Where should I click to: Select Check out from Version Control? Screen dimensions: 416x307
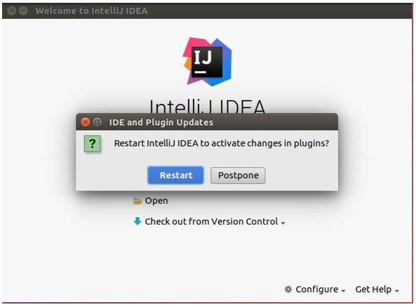point(211,221)
